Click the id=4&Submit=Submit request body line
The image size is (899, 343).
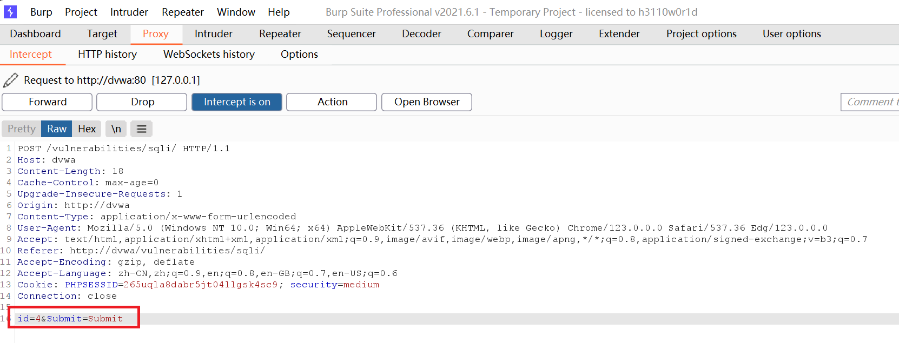70,319
